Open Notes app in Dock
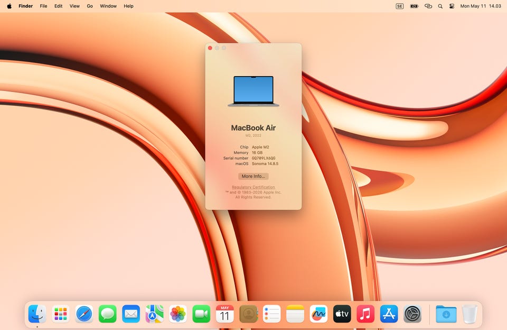This screenshot has height=330, width=507. click(x=295, y=314)
